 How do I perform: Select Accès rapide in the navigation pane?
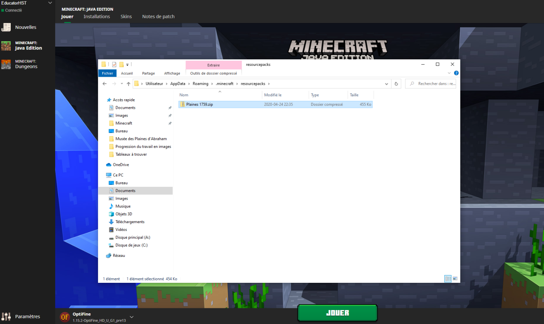click(124, 100)
